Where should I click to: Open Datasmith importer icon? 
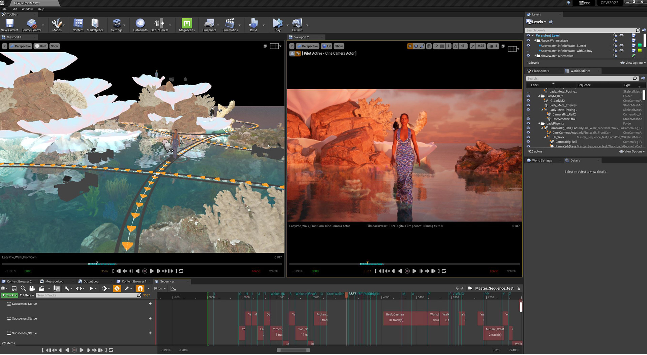click(140, 24)
